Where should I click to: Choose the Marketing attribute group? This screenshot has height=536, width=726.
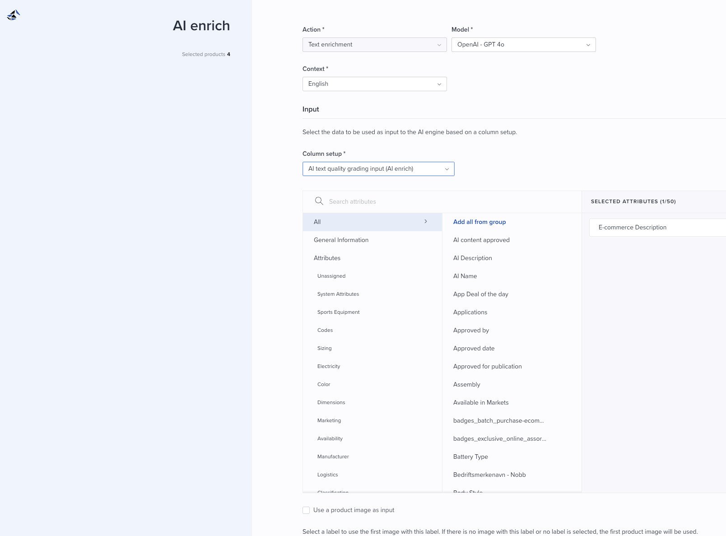329,421
